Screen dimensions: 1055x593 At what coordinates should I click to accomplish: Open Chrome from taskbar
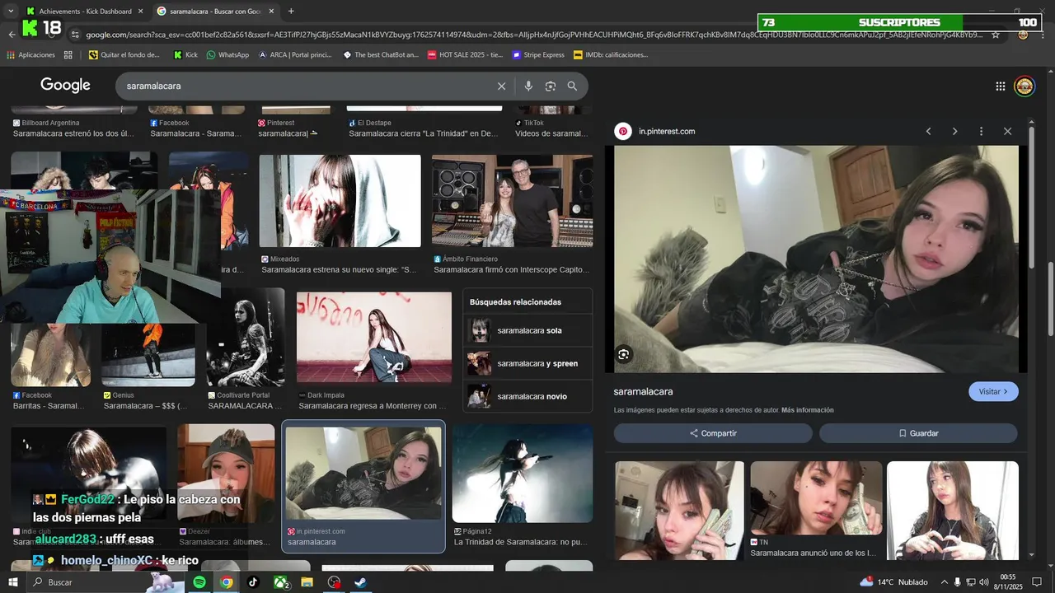[227, 582]
